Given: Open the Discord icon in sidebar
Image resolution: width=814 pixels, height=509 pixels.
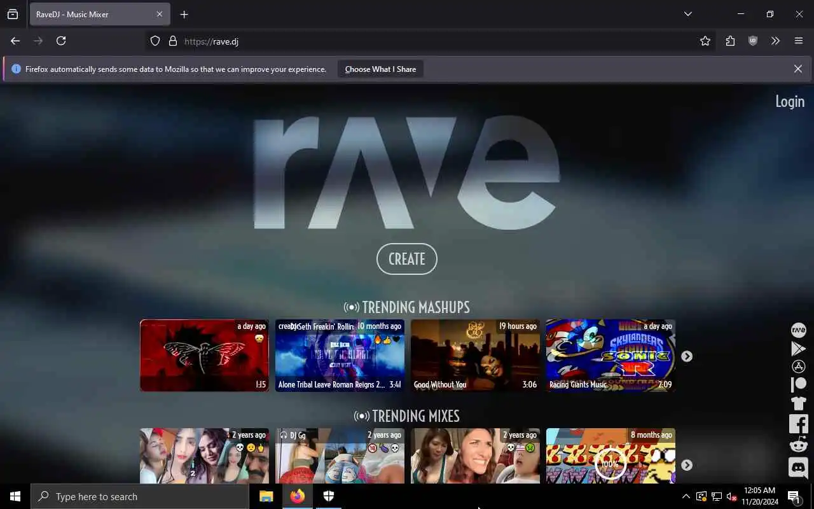Looking at the screenshot, I should tap(798, 467).
